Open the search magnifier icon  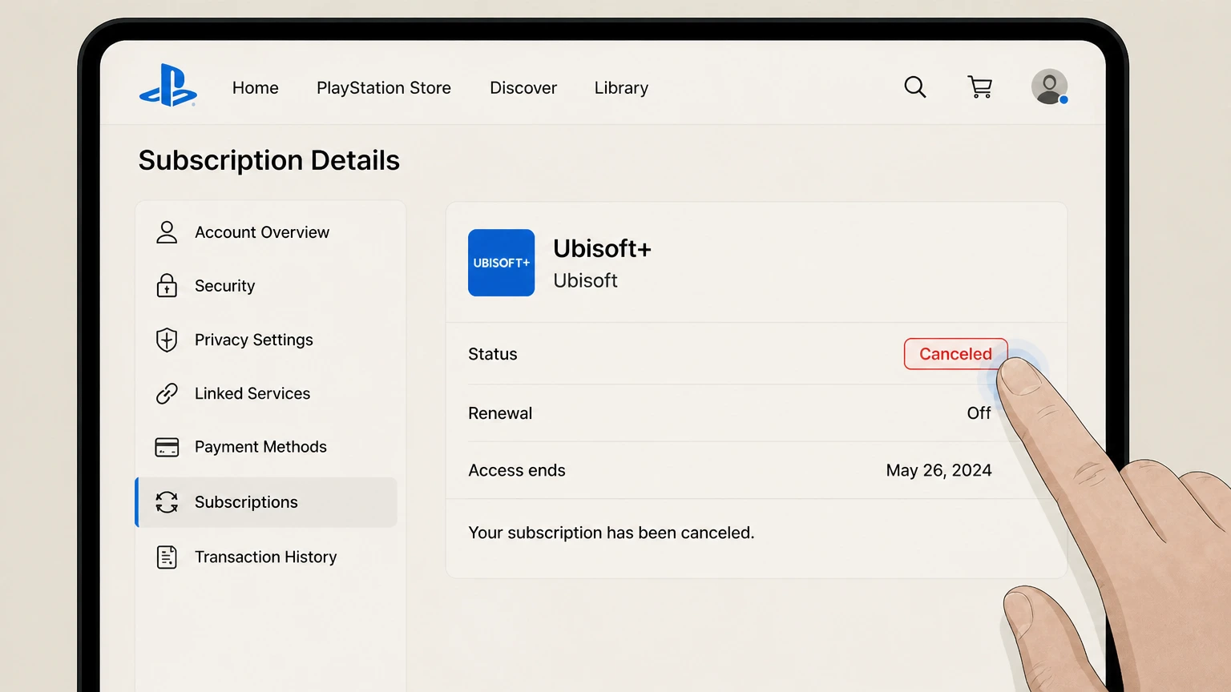915,86
